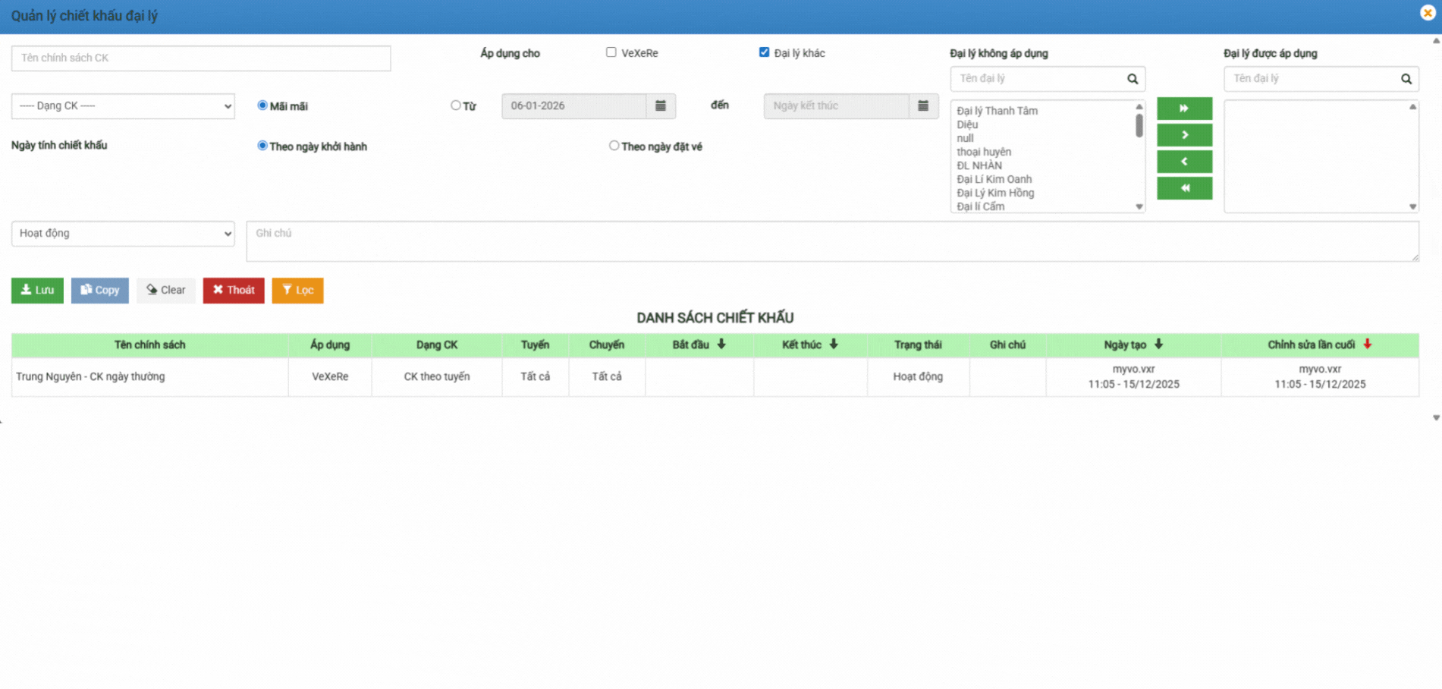The height and width of the screenshot is (689, 1442).
Task: Click the Tên chính sách CK input field
Action: click(201, 58)
